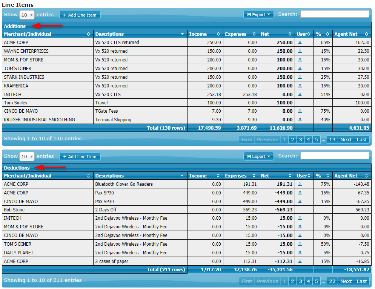The image size is (375, 289).
Task: Open user icon for Bluetooth Clover Go Readers row
Action: tap(300, 184)
